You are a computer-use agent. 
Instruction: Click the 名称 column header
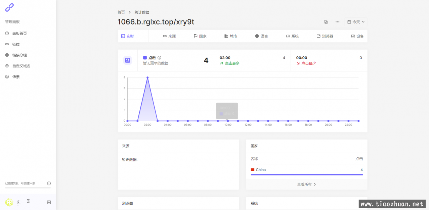pyautogui.click(x=254, y=159)
